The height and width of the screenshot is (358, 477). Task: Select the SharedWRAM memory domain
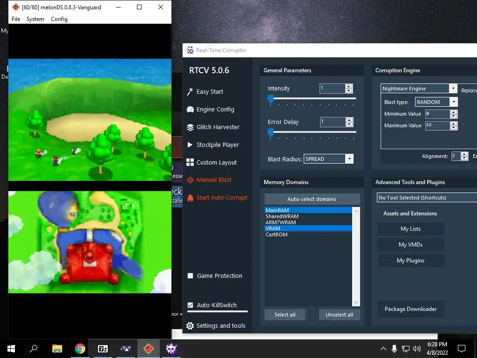coord(308,216)
